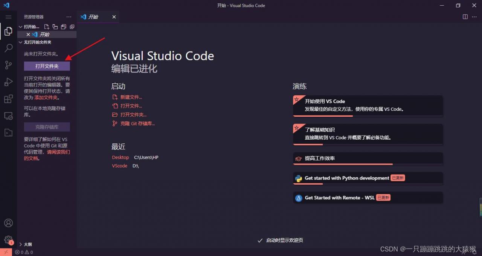Open recent Desktop folder
482x256 pixels.
(x=120, y=157)
